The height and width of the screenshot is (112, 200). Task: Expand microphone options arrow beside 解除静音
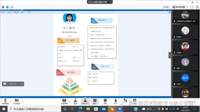(x=11, y=101)
